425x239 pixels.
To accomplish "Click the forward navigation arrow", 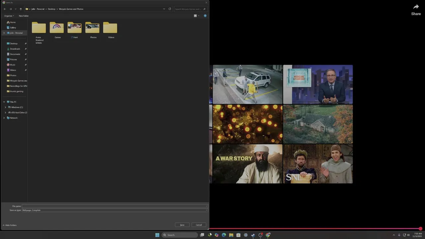I will point(10,9).
